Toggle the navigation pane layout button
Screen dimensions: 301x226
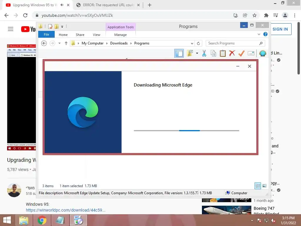(179, 53)
